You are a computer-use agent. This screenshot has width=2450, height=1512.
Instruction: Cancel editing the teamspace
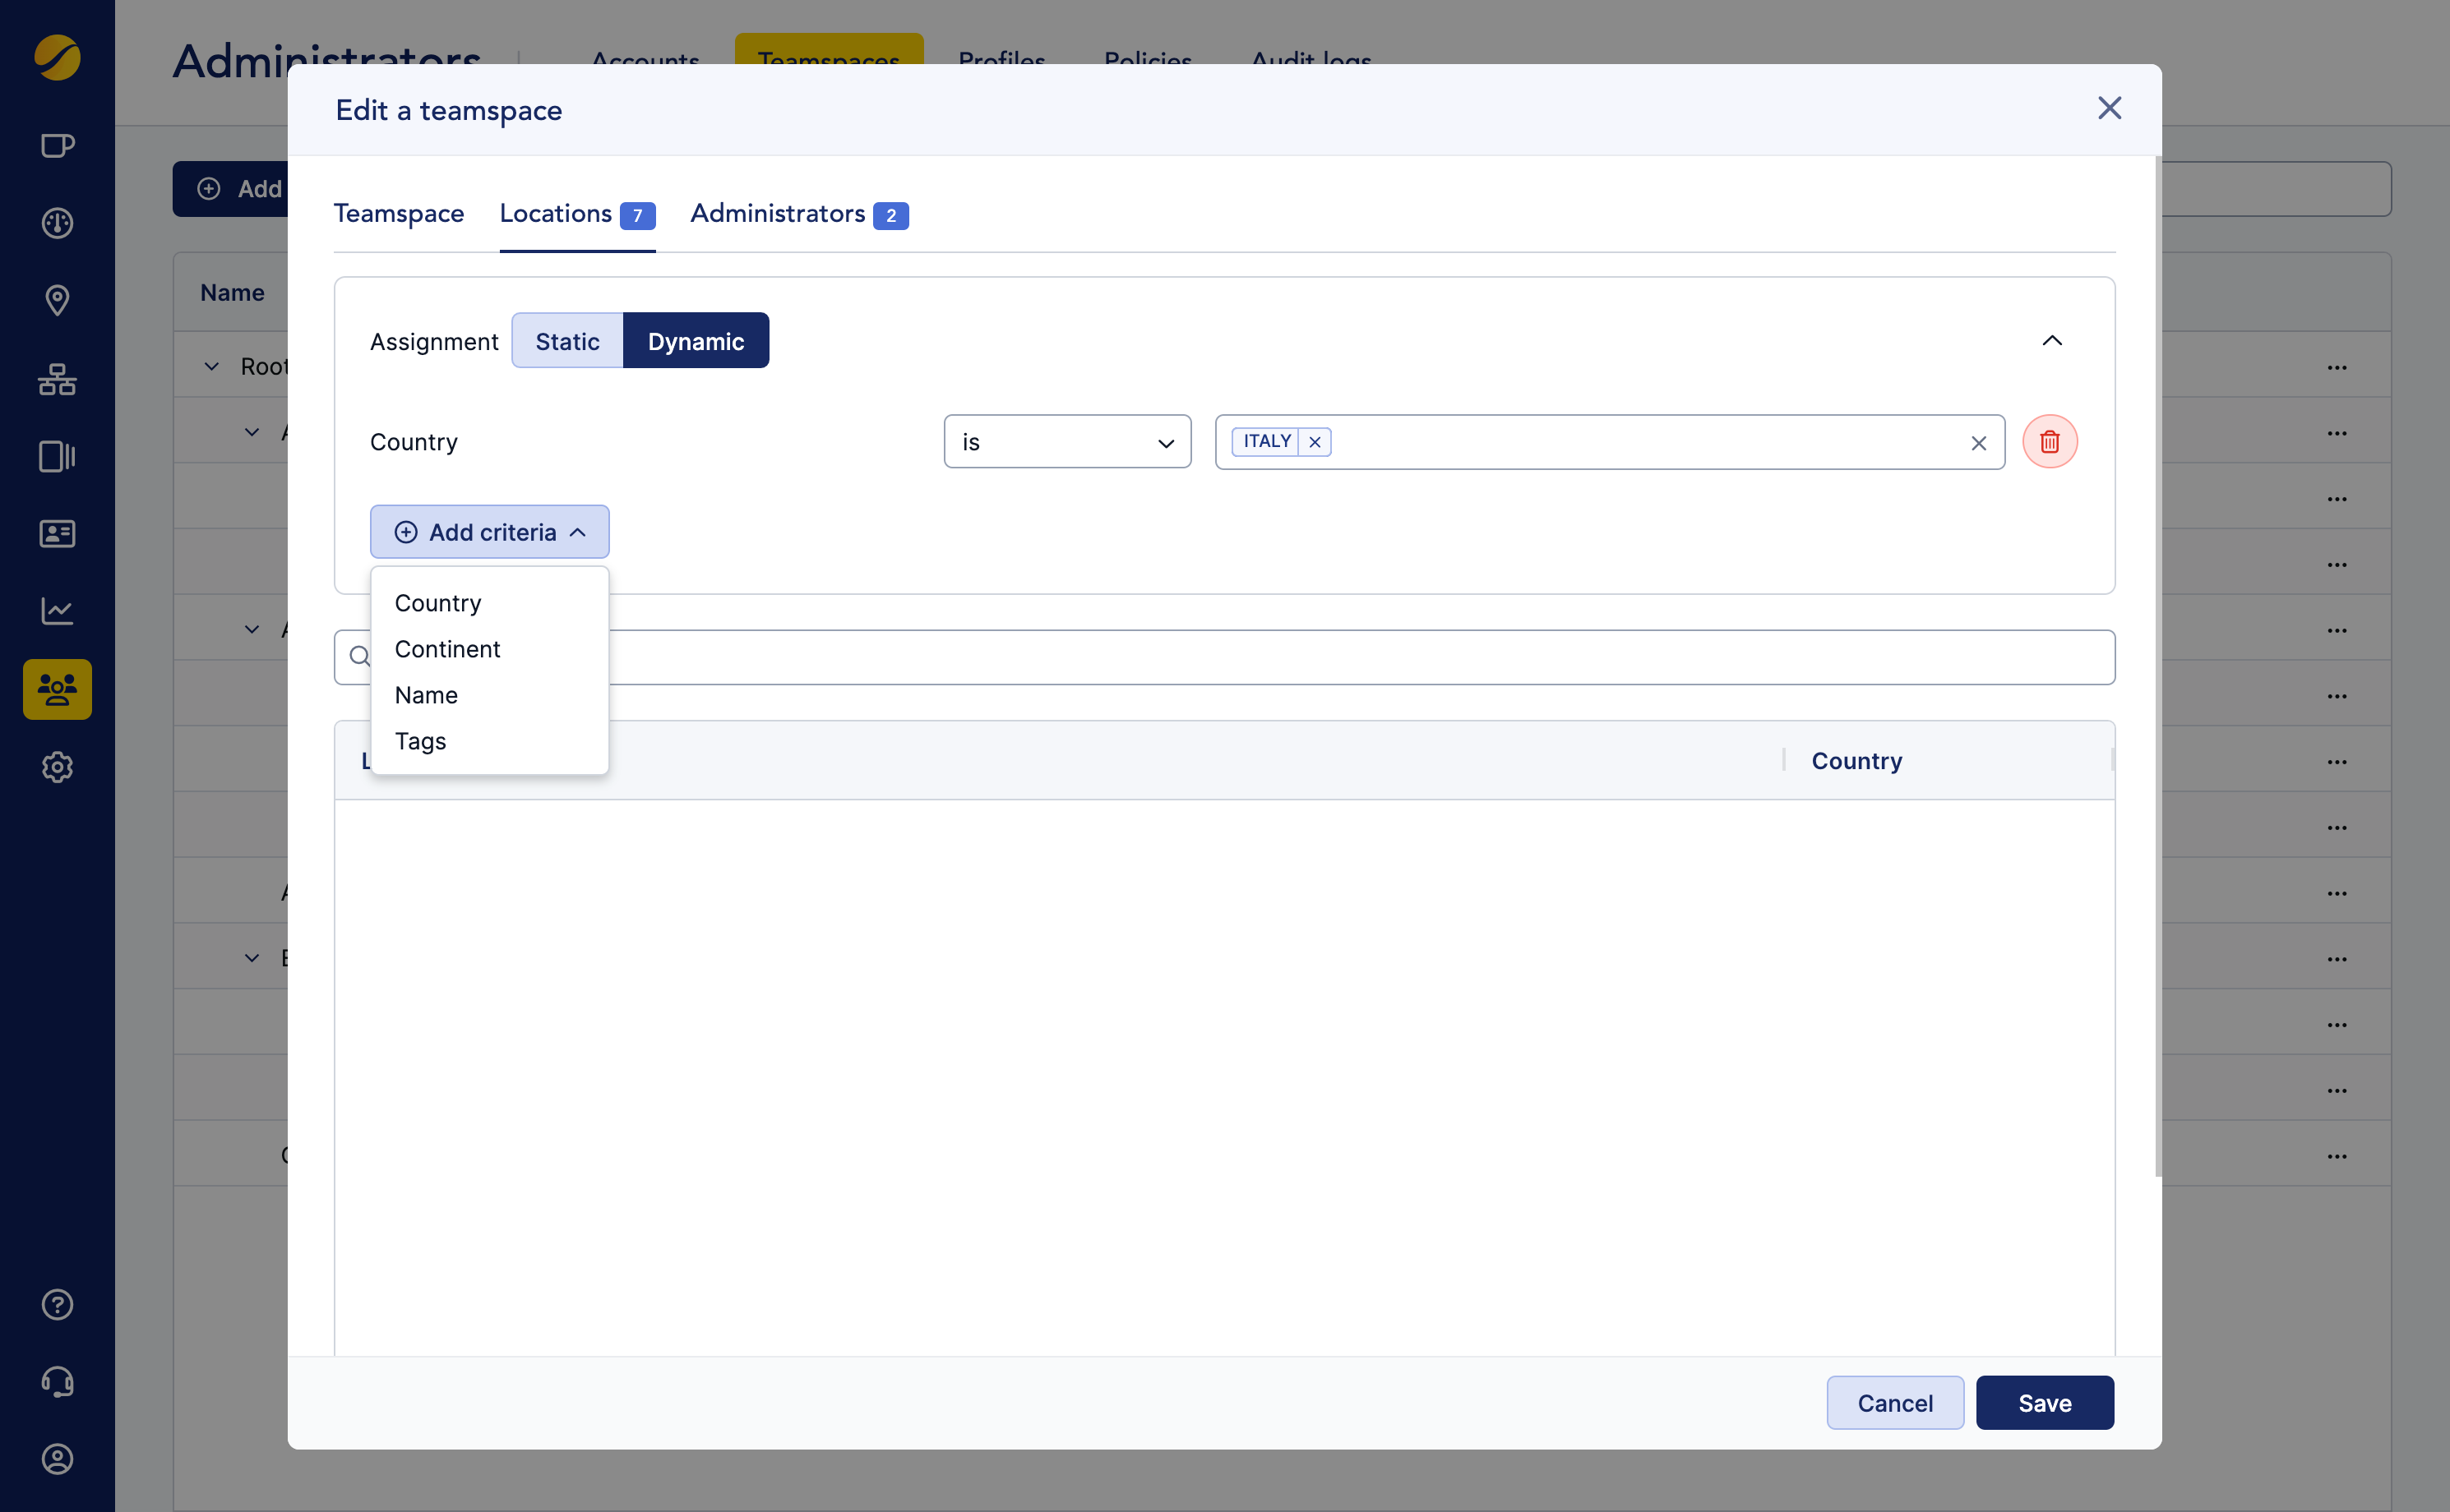pos(1895,1402)
